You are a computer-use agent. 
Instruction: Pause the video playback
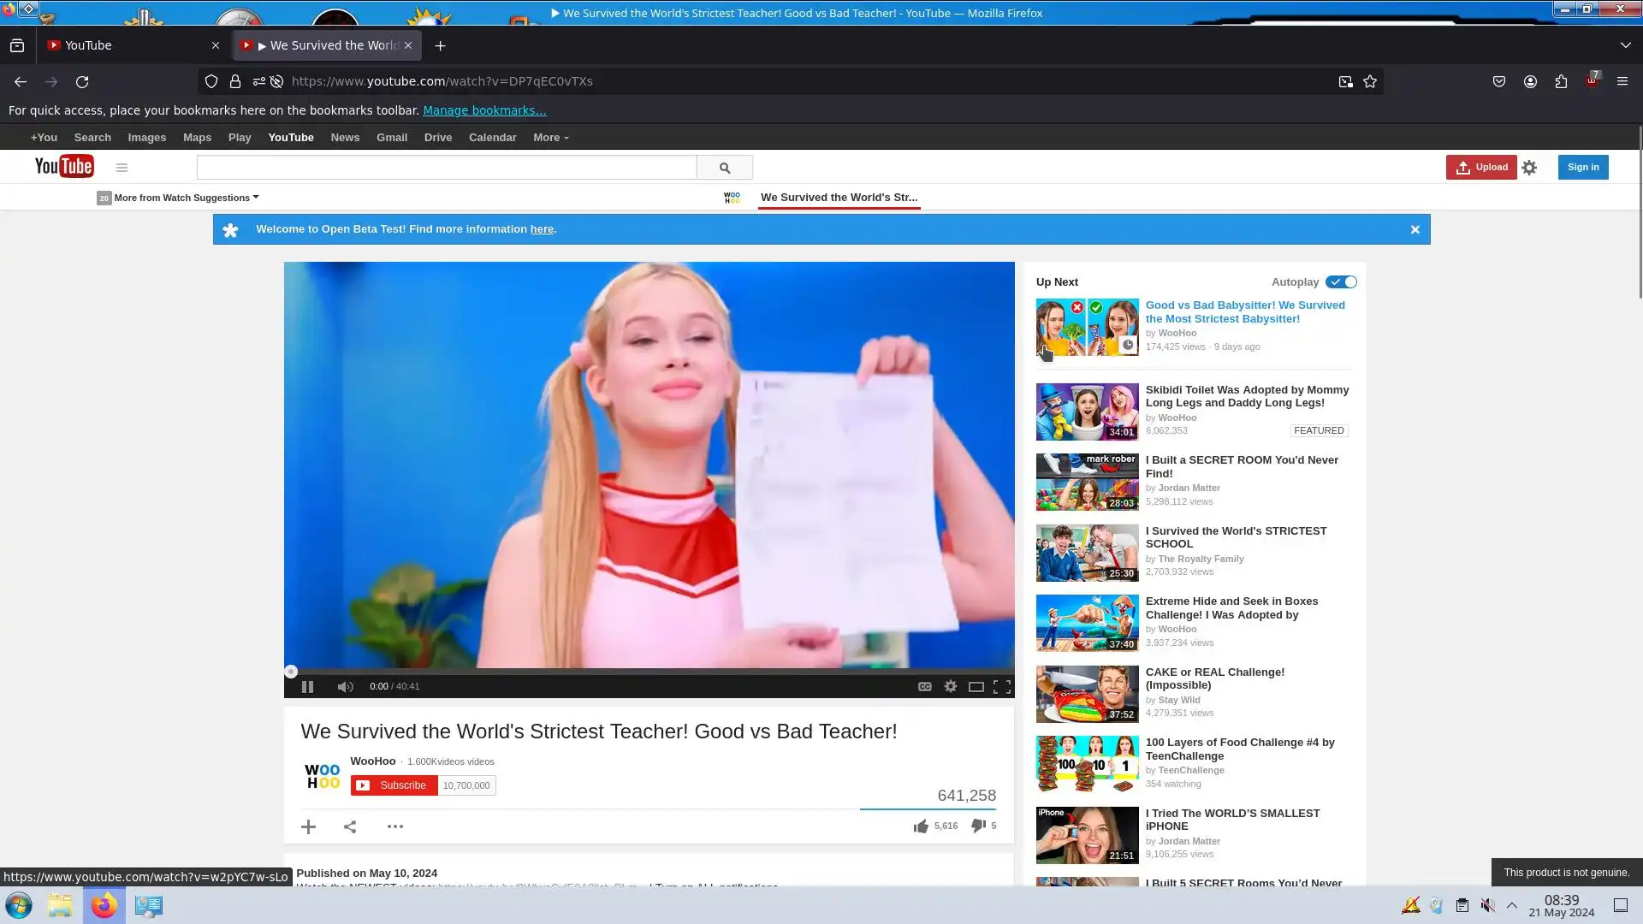coord(307,687)
